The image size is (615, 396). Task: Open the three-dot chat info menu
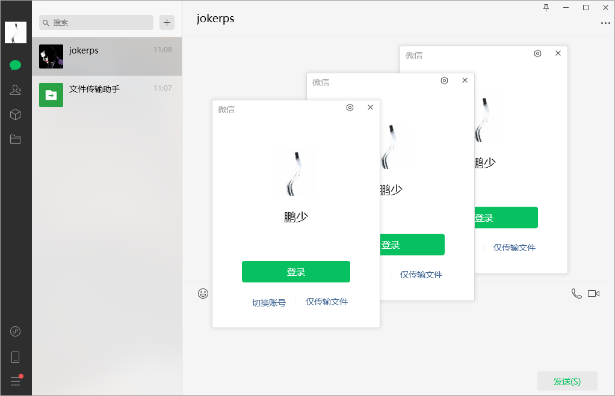pyautogui.click(x=605, y=23)
